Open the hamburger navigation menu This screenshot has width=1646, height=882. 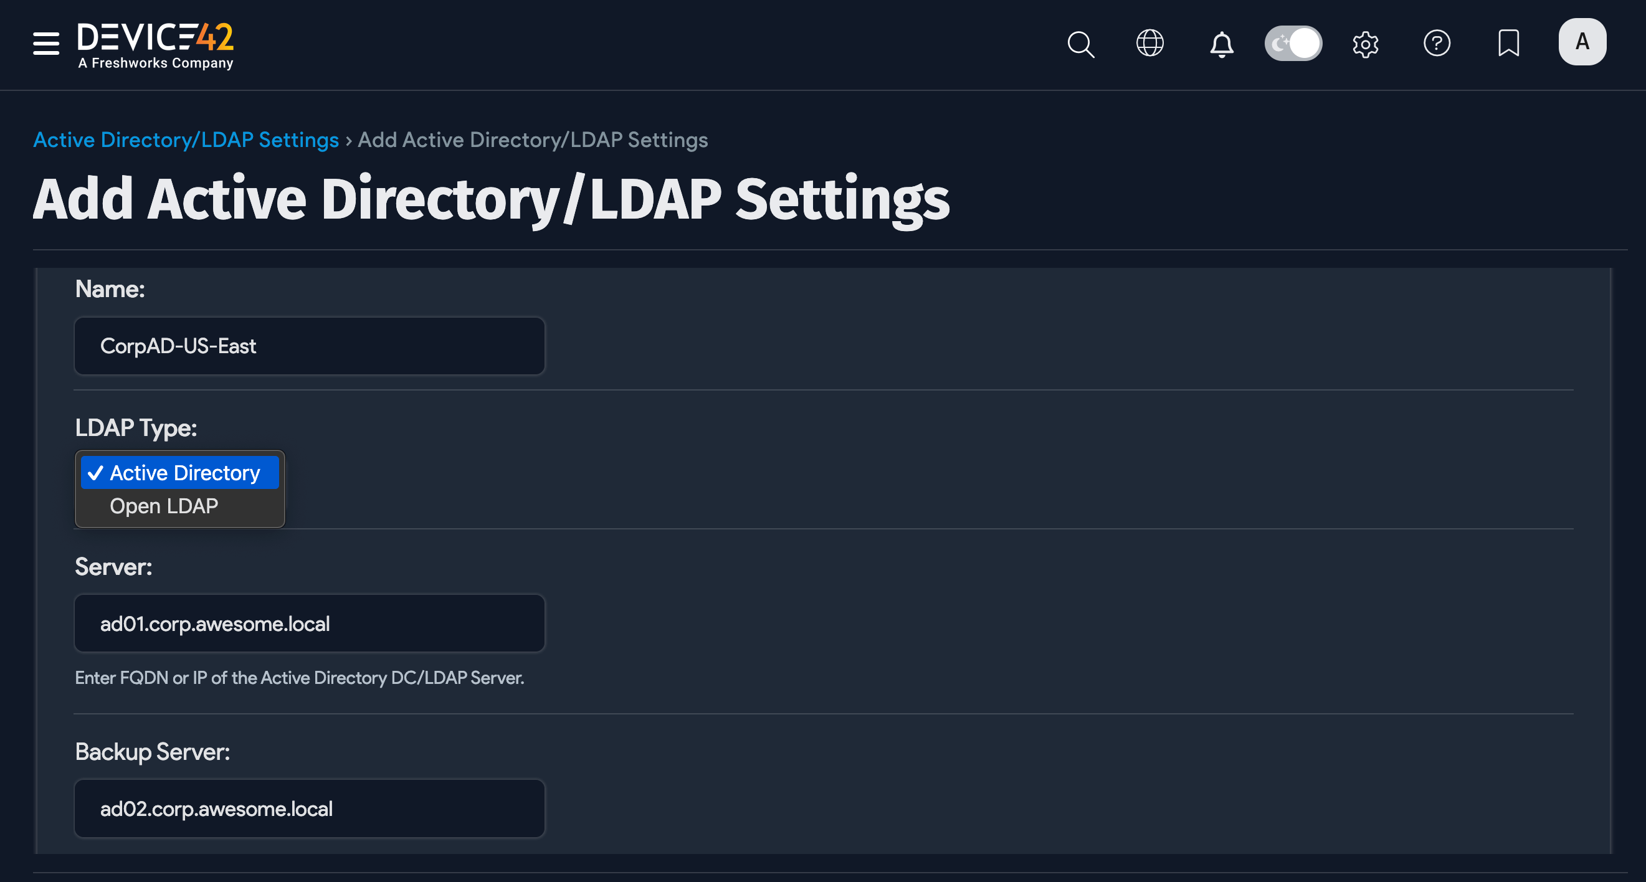[45, 44]
